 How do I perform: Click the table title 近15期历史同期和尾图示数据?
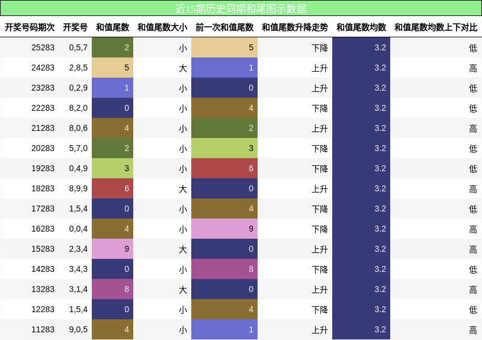(240, 9)
